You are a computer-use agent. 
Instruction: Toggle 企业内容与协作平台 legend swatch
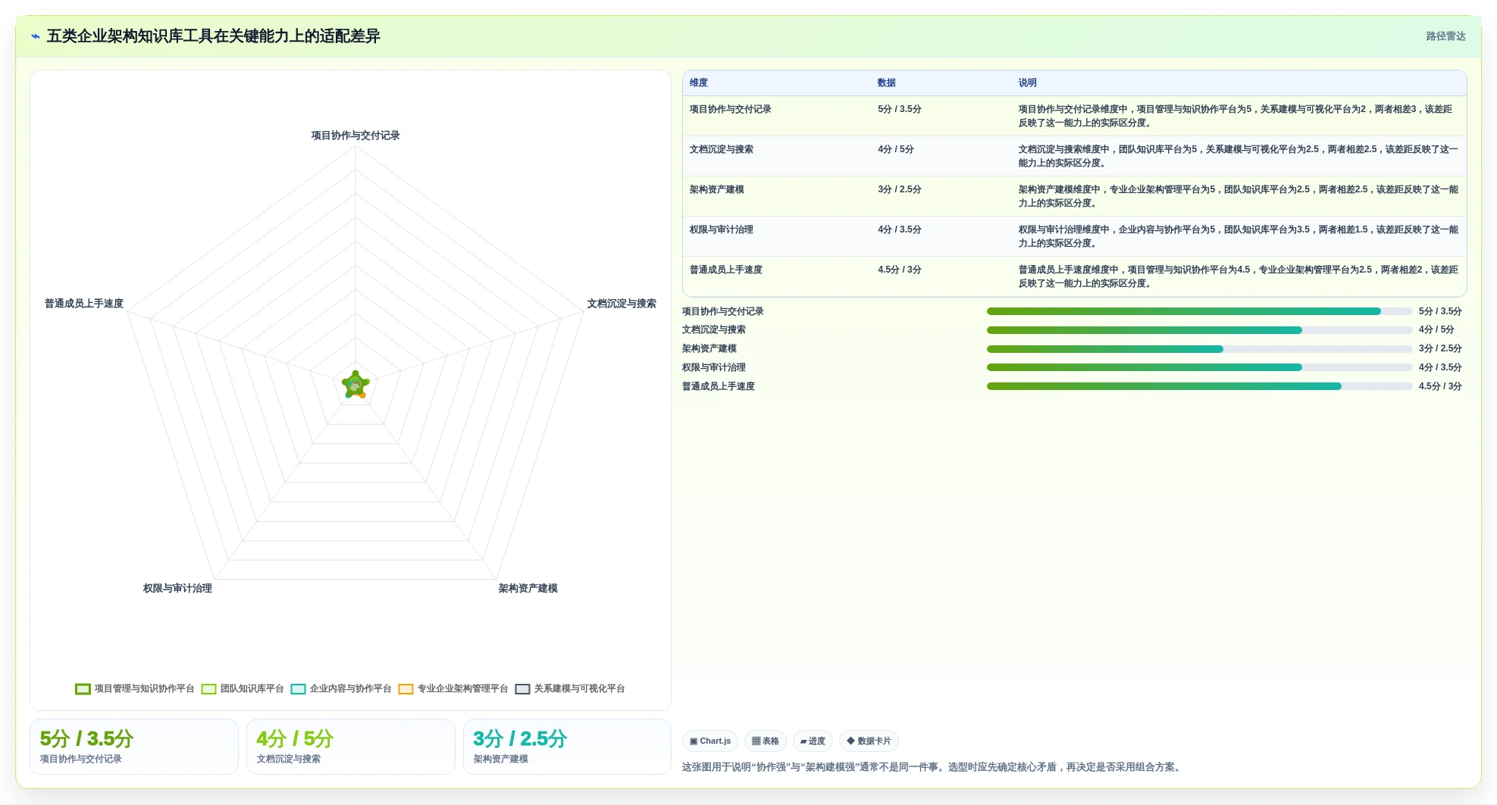click(298, 689)
